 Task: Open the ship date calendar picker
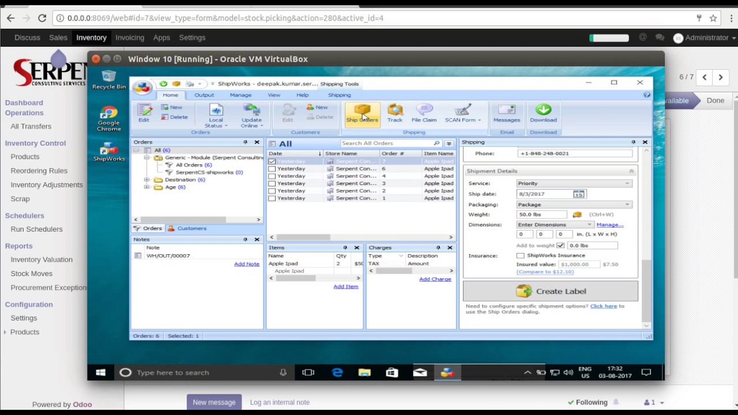point(579,194)
